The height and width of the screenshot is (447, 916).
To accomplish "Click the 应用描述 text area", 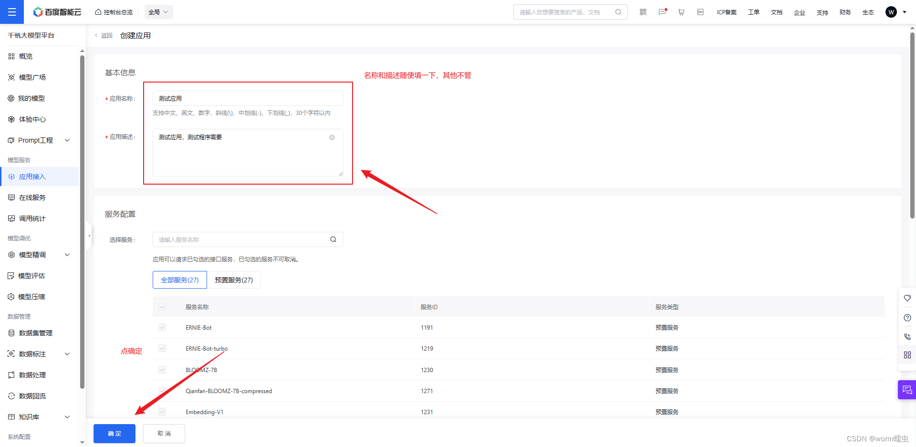I will click(248, 153).
